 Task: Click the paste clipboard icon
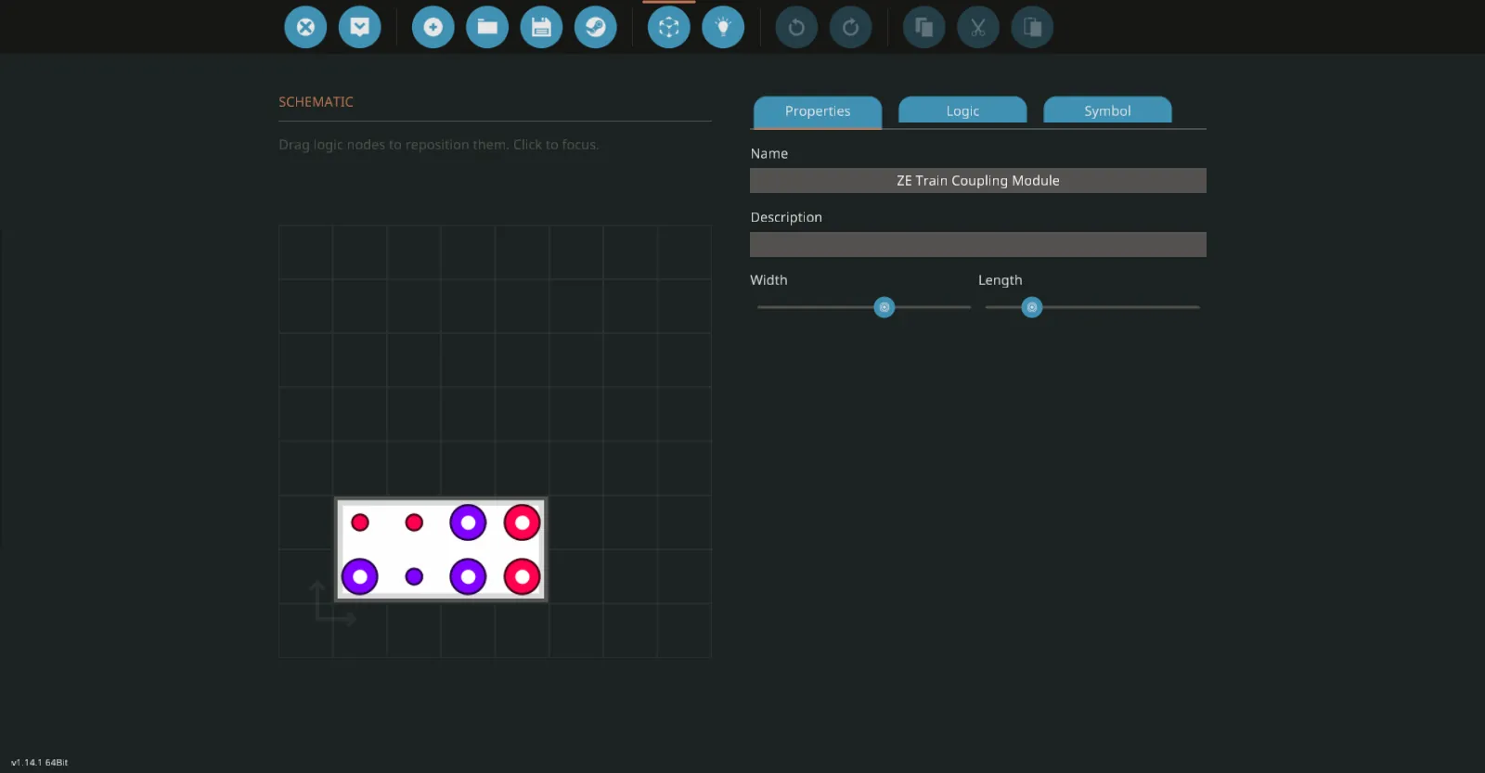(1032, 27)
